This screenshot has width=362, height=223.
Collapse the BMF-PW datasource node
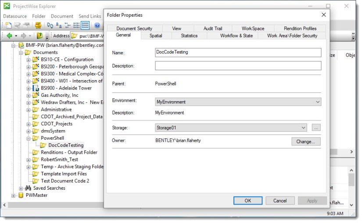(14, 46)
